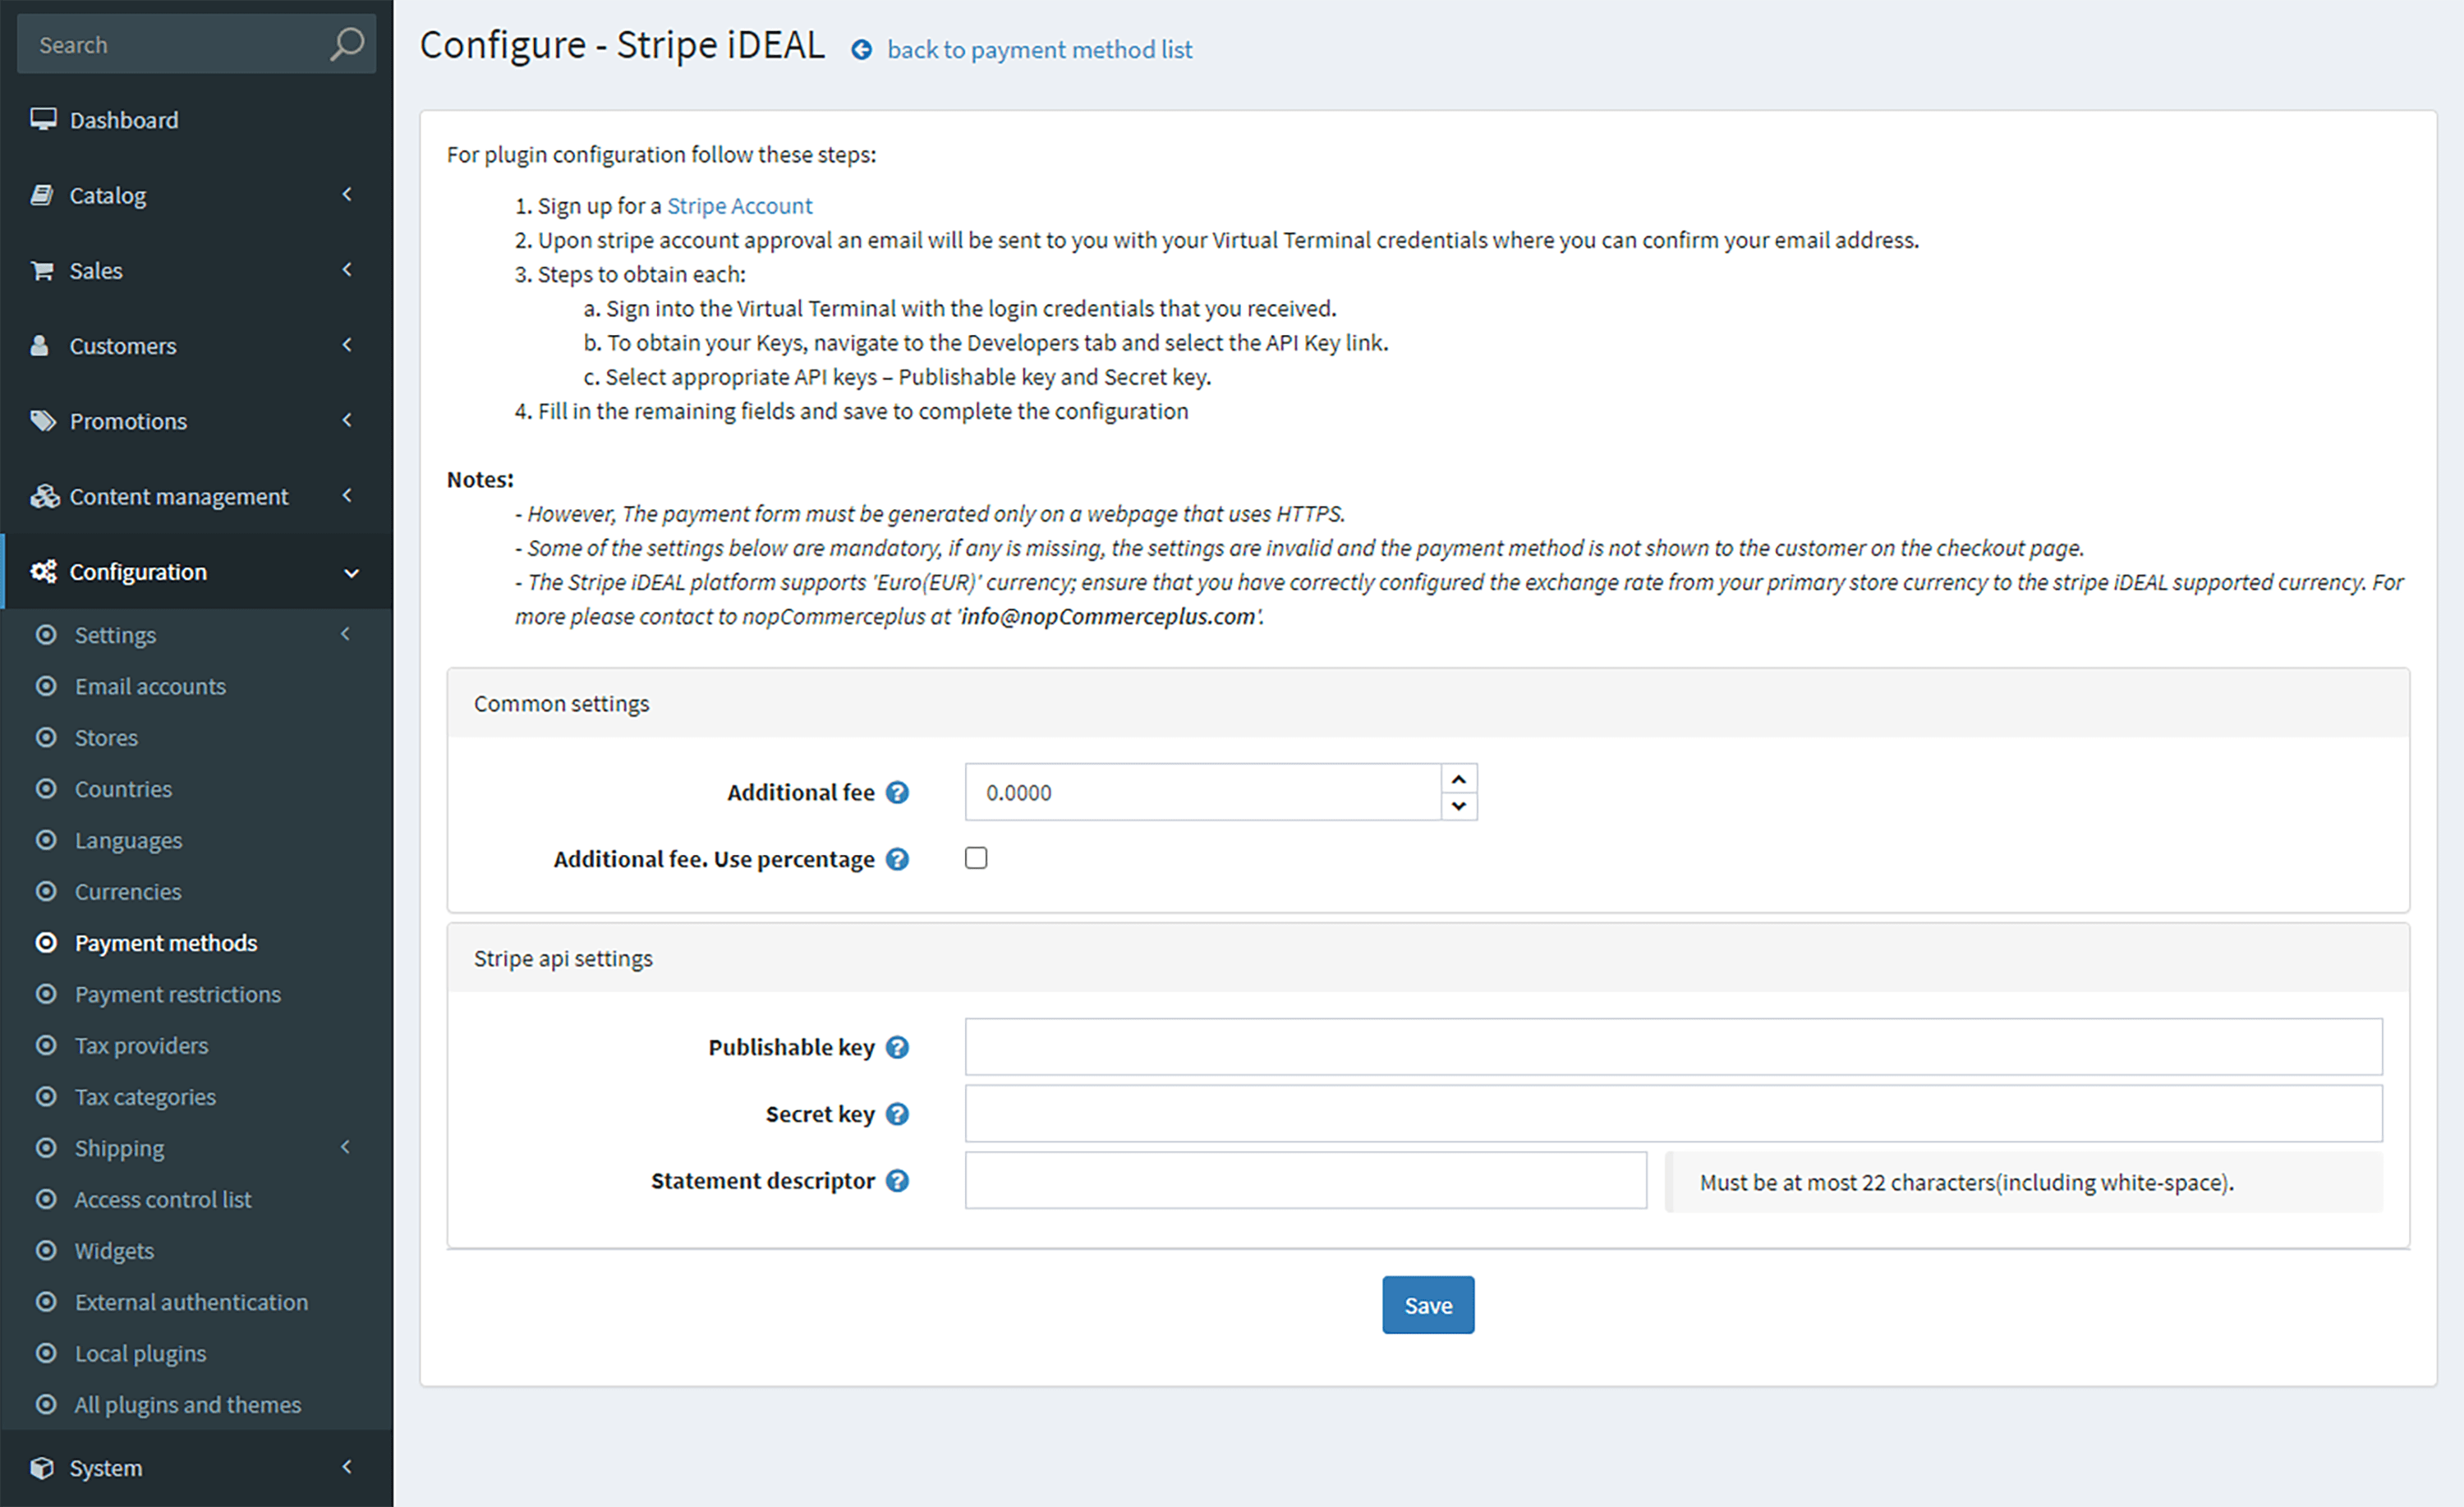Viewport: 2464px width, 1507px height.
Task: Click the Stripe api settings header
Action: [1428, 958]
